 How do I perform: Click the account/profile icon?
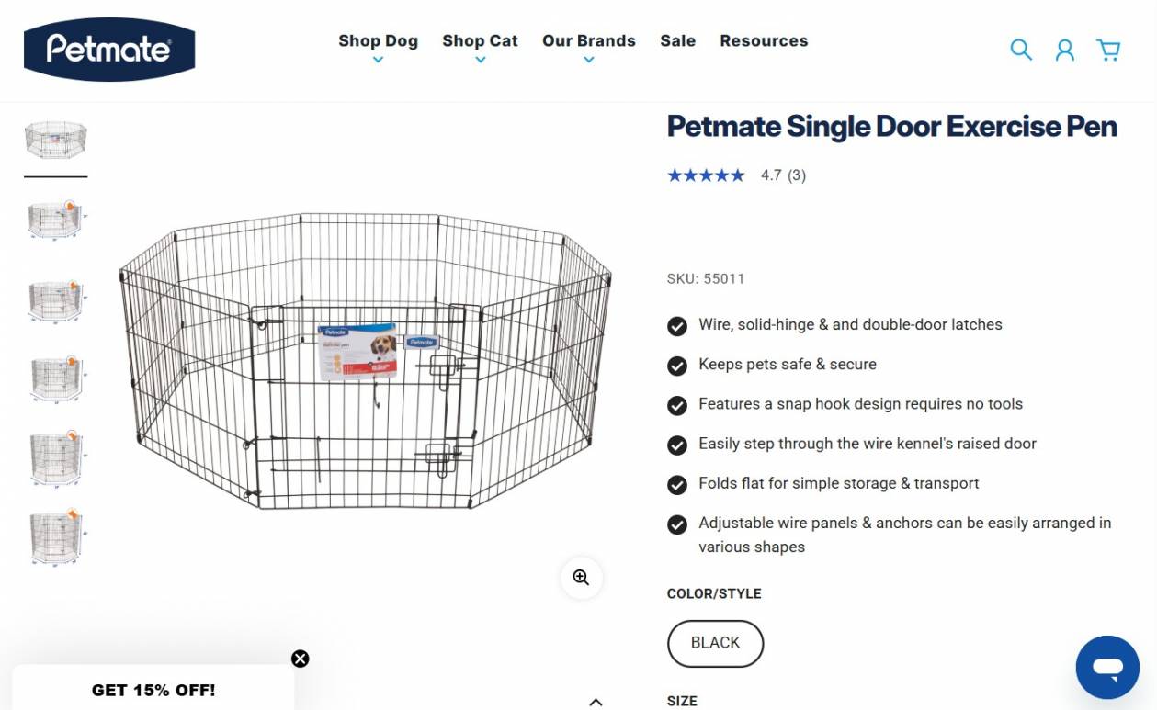pyautogui.click(x=1065, y=51)
